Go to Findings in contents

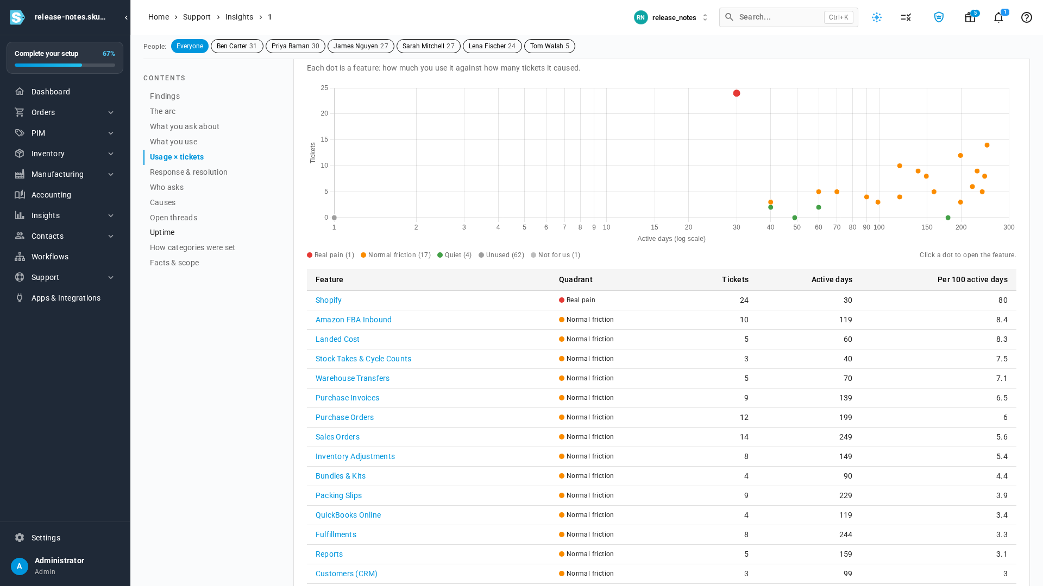[x=165, y=96]
